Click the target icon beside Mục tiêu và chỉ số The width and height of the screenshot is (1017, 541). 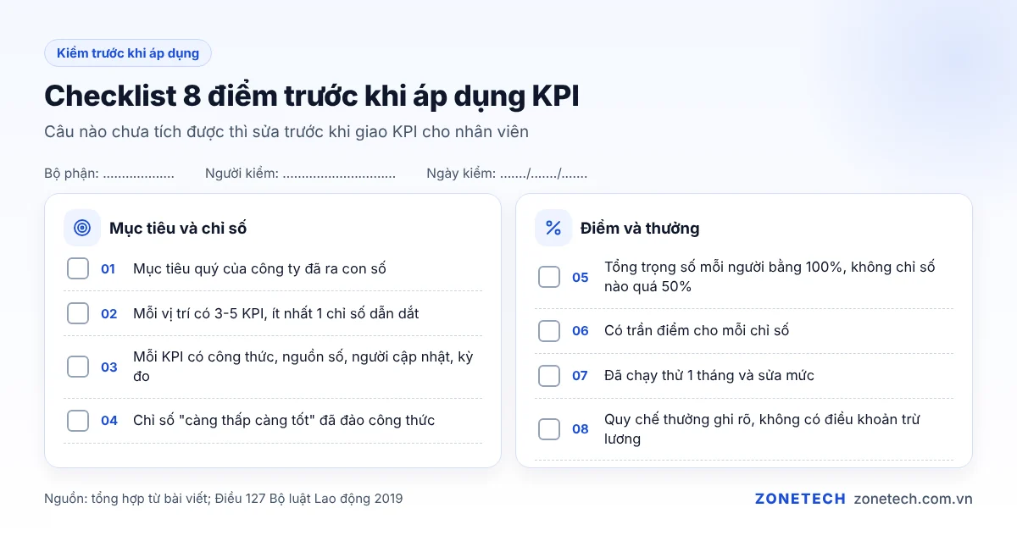click(x=82, y=228)
